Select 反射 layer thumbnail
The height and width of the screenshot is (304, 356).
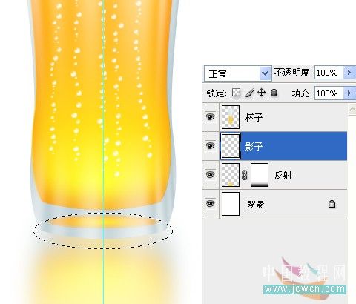click(231, 175)
